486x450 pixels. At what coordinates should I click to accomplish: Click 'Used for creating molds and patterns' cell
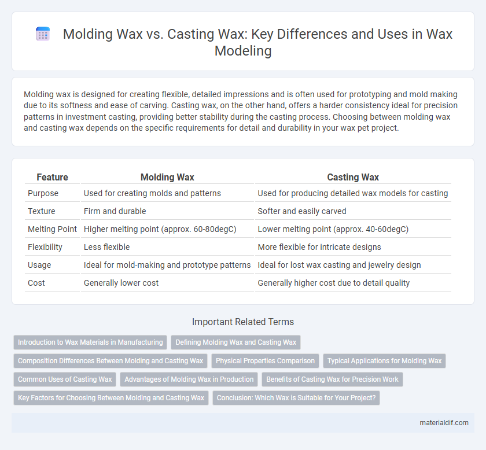pos(152,193)
